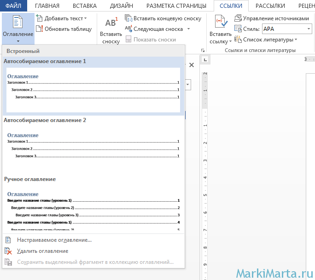Screen dimensions: 315x280
Task: Click the Добавить текст icon
Action: coord(39,18)
